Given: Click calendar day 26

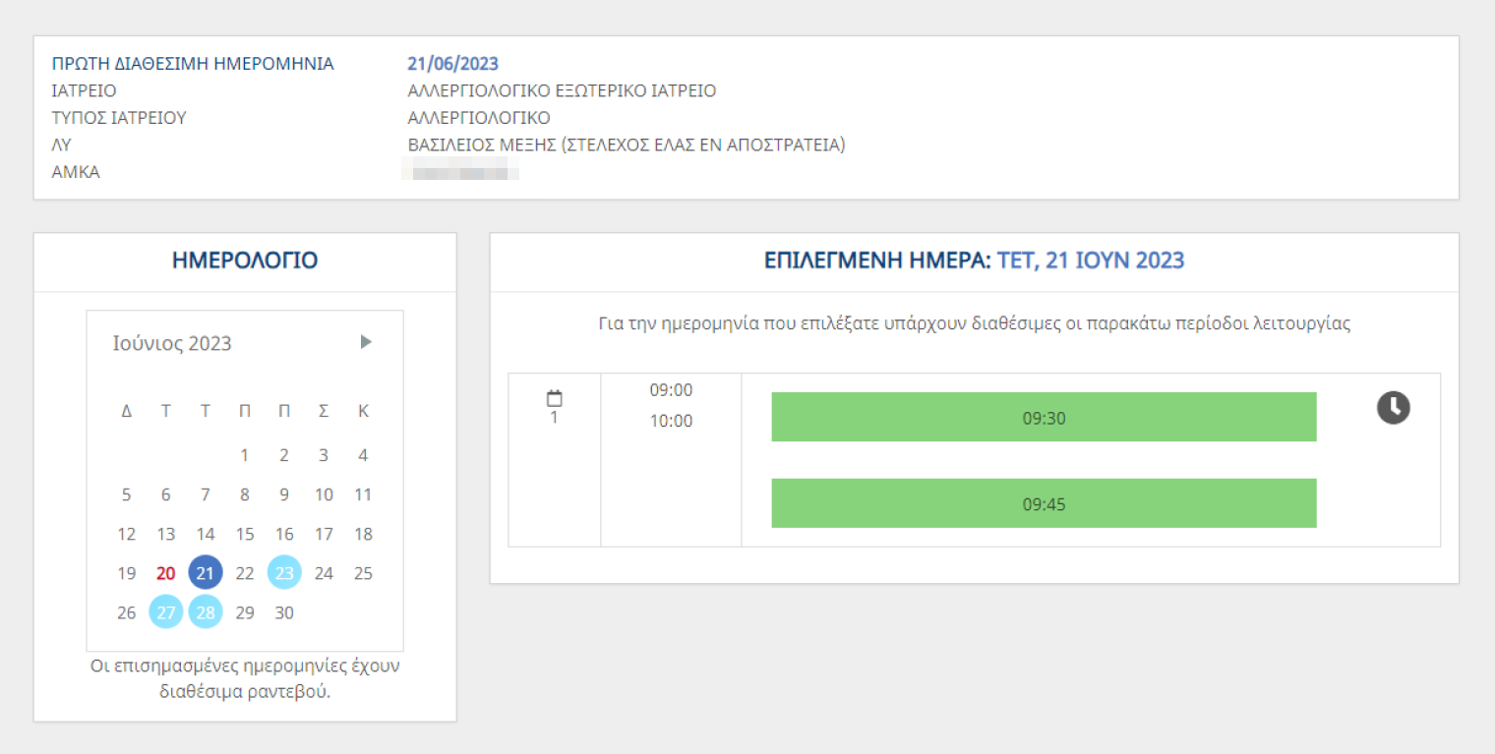Looking at the screenshot, I should (x=126, y=612).
